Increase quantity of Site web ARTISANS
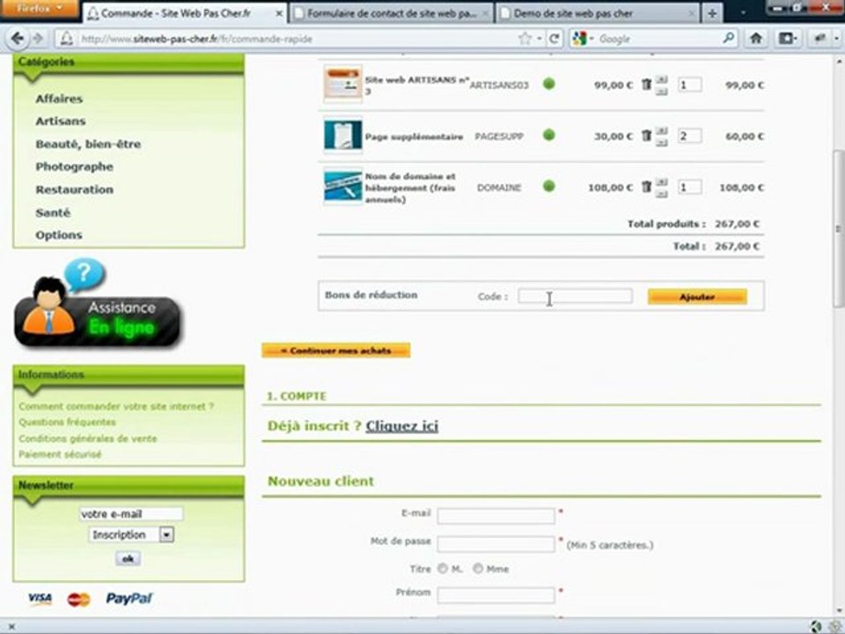The width and height of the screenshot is (845, 634). [662, 79]
